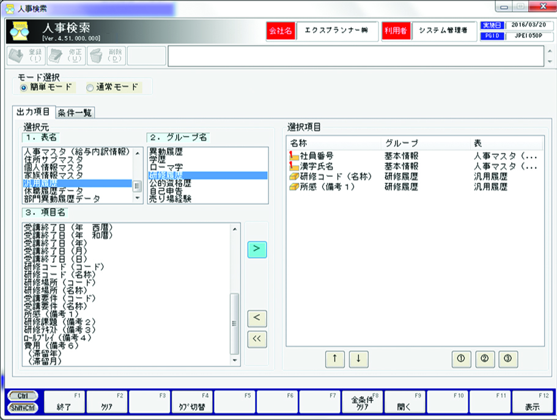
Task: Click the 修正 (U) edit toolbar icon
Action: 65,56
